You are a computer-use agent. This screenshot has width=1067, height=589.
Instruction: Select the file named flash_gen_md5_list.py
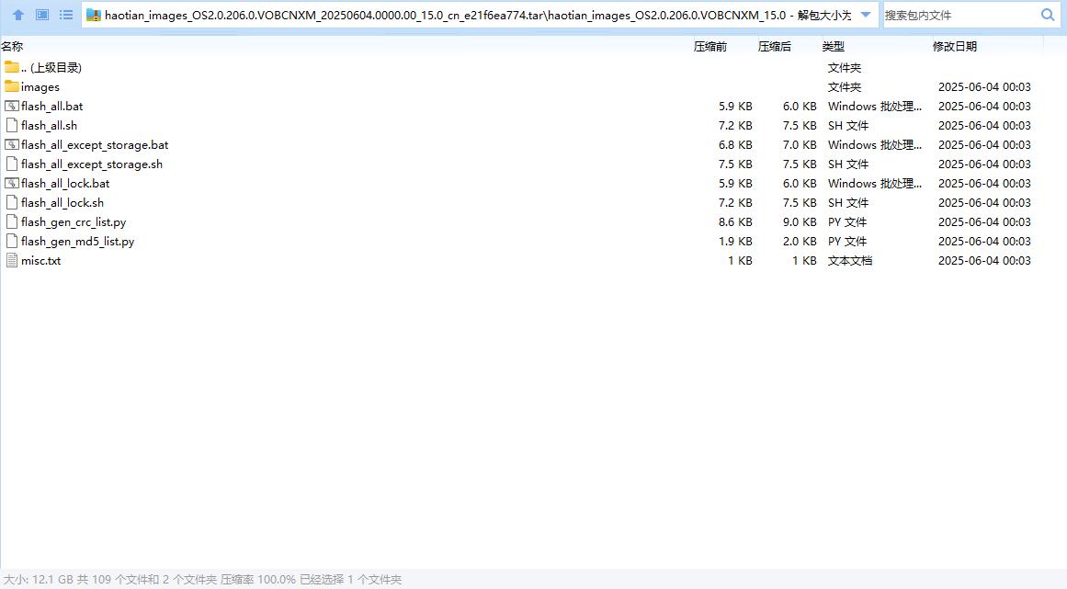tap(77, 242)
